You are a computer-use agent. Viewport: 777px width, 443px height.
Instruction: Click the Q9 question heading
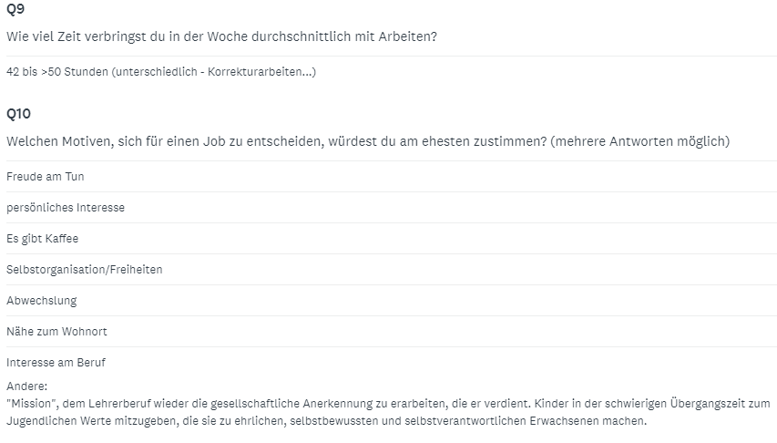pyautogui.click(x=15, y=9)
